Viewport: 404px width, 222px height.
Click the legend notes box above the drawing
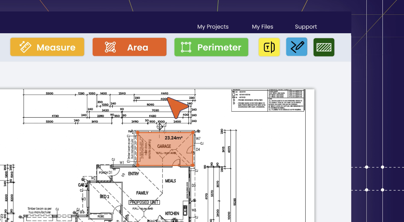click(268, 100)
